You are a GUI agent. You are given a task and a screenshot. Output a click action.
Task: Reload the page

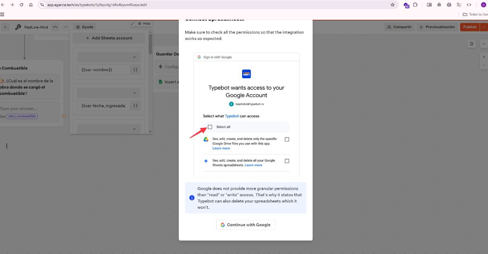pos(21,5)
